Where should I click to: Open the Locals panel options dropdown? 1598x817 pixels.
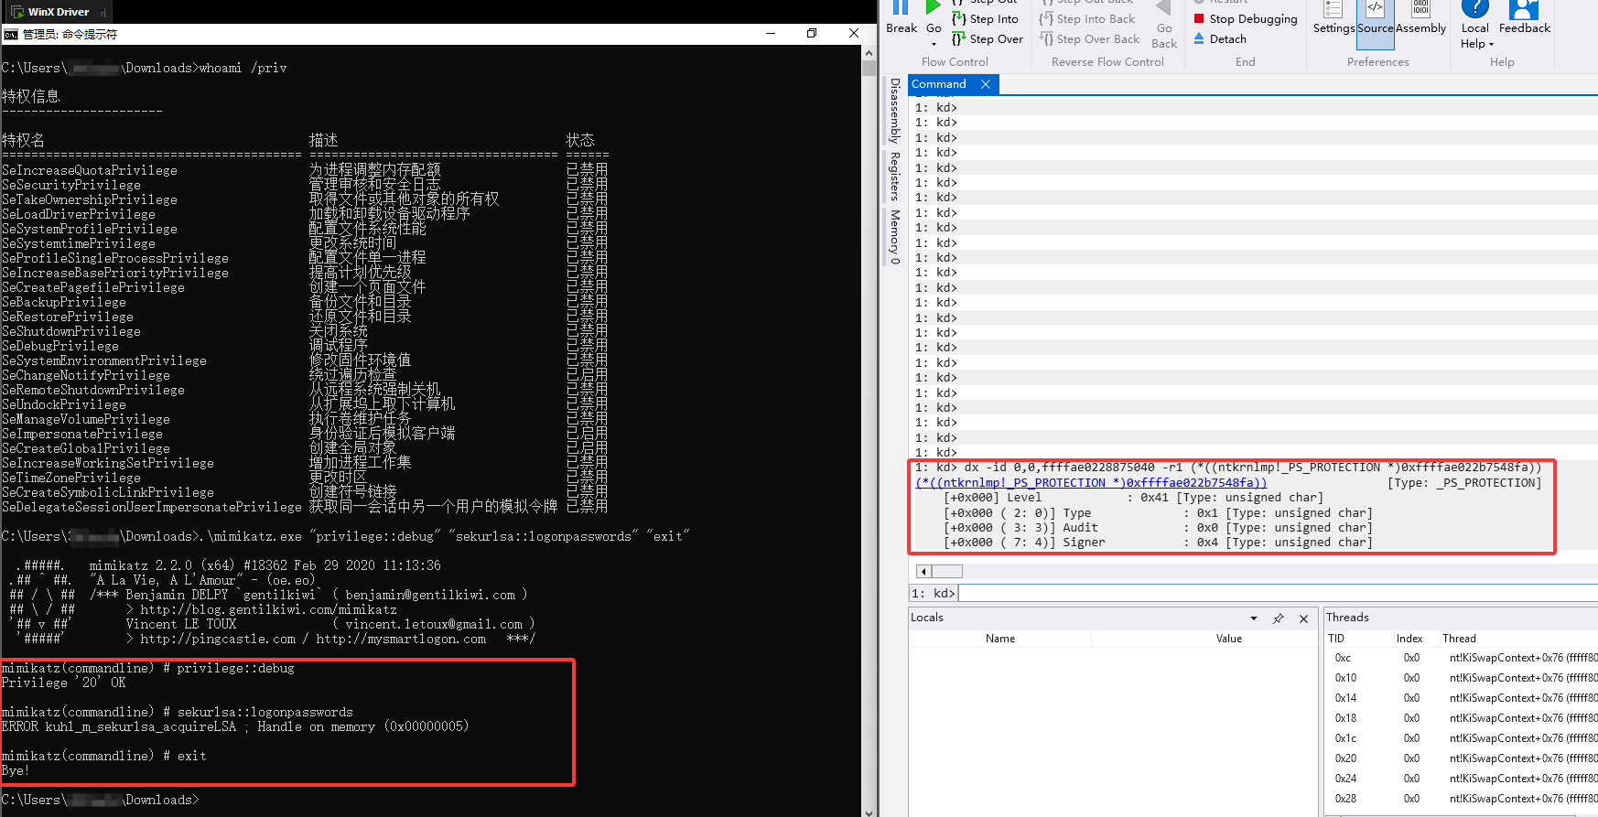1254,618
